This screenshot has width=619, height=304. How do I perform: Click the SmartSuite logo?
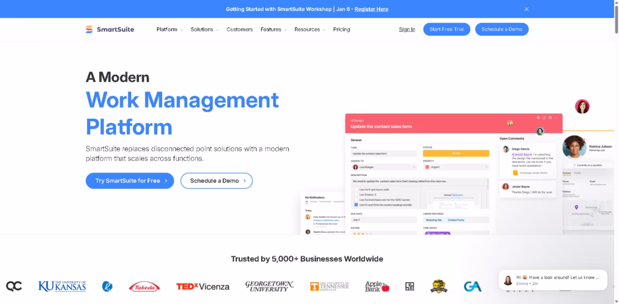click(109, 29)
